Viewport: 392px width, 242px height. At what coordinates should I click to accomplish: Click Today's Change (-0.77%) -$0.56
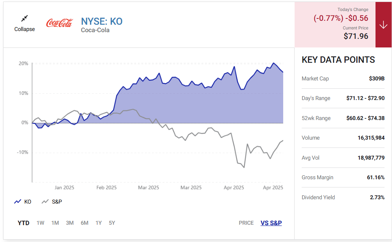(x=341, y=18)
